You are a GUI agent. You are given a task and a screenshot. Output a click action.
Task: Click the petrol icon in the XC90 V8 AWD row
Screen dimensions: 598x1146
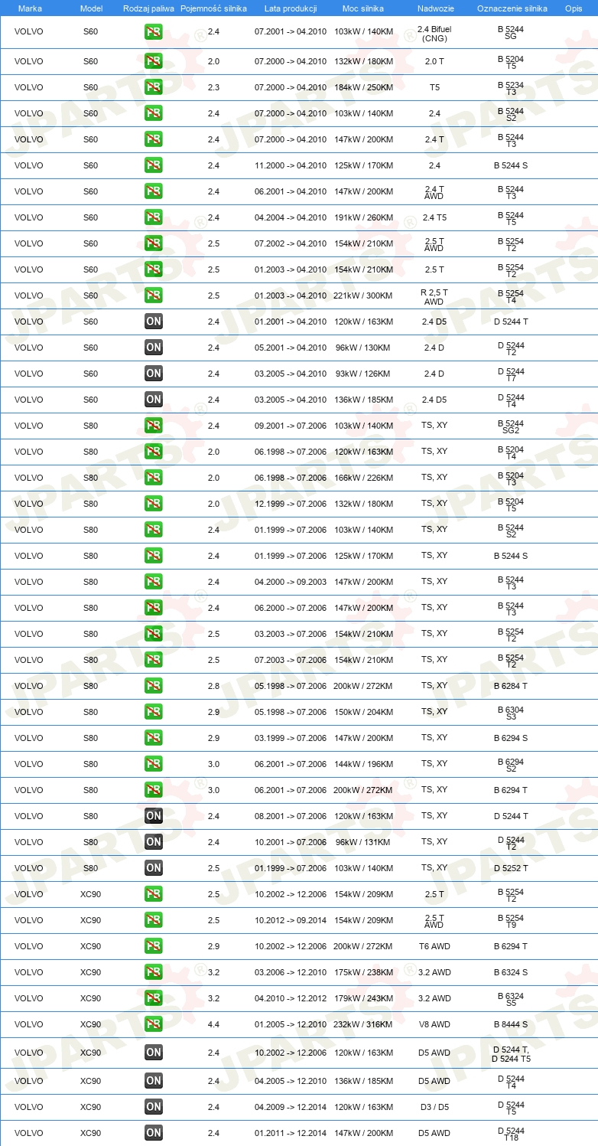click(153, 1024)
